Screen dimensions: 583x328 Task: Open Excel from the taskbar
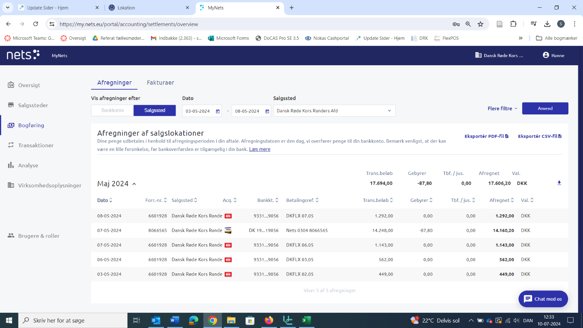(306, 320)
